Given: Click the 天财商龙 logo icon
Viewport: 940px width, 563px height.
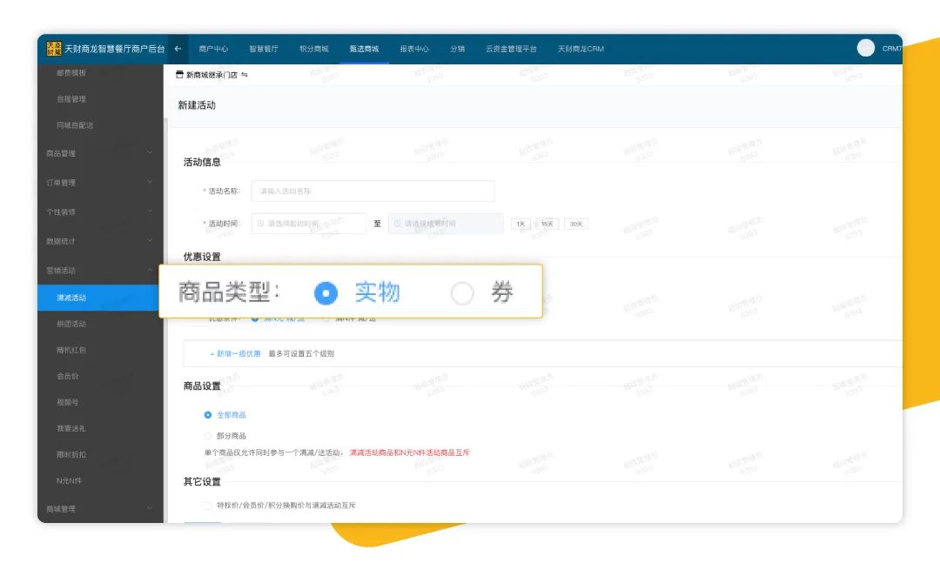Looking at the screenshot, I should (x=54, y=49).
